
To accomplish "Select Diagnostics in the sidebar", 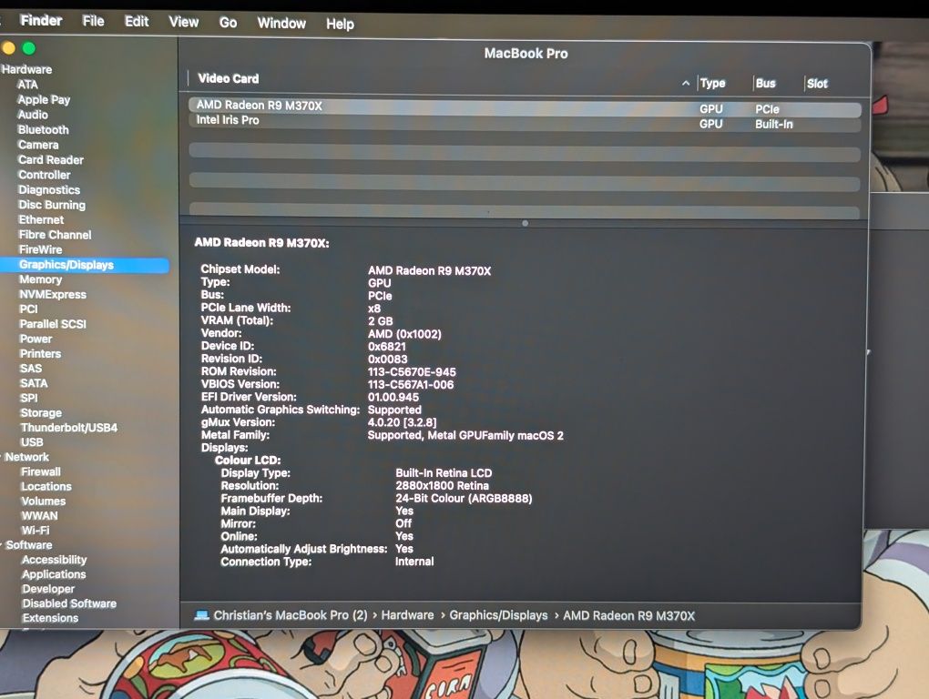I will [x=49, y=190].
